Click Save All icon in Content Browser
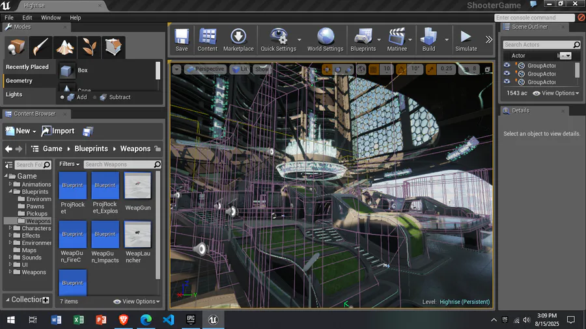The image size is (586, 329). pos(88,131)
